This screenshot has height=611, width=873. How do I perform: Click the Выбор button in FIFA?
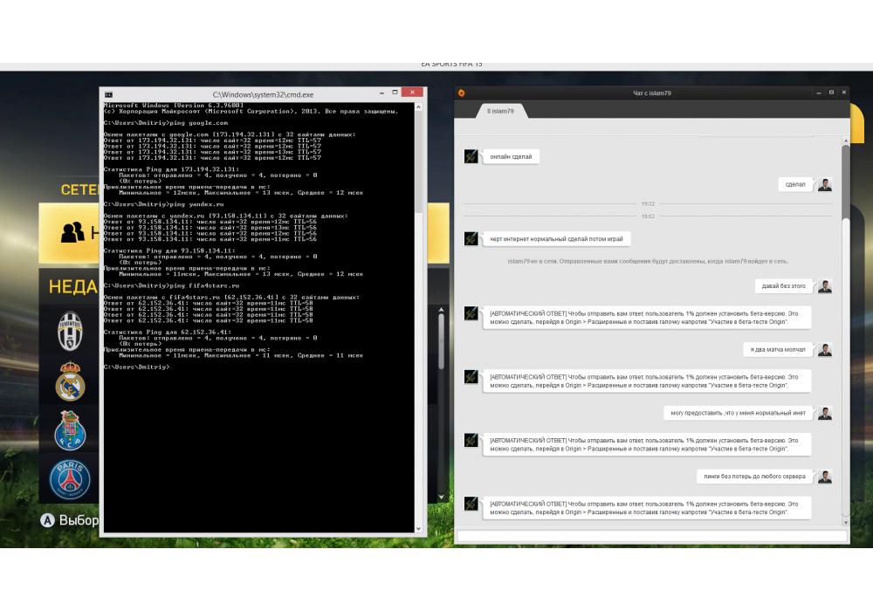coord(70,520)
